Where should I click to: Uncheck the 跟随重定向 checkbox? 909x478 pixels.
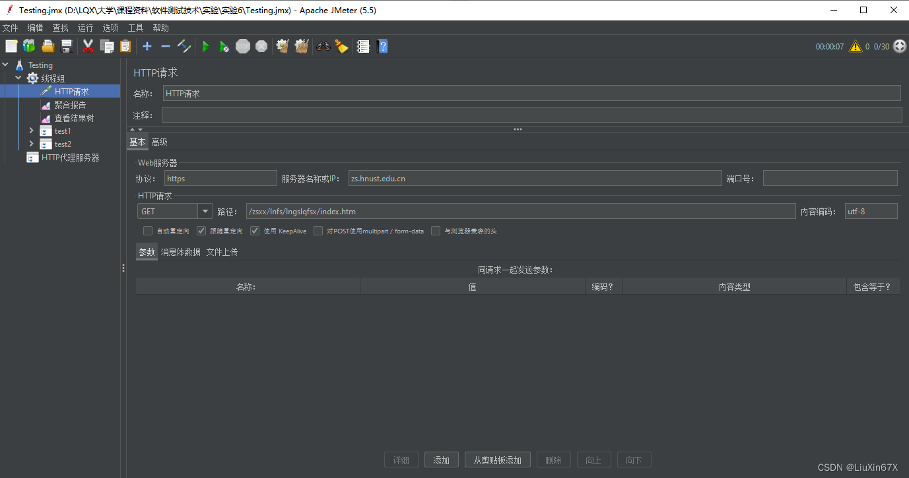(x=202, y=231)
